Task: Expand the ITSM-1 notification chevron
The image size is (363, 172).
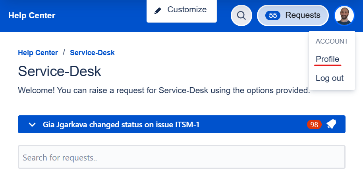Action: tap(32, 125)
